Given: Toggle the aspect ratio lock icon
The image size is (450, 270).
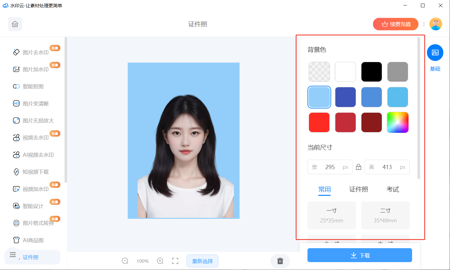Looking at the screenshot, I should click(x=358, y=167).
